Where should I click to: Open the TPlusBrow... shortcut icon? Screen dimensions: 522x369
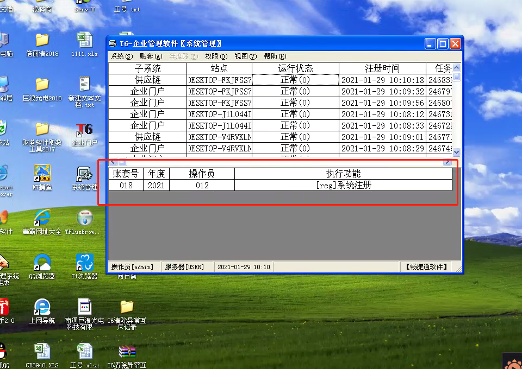[x=85, y=218]
